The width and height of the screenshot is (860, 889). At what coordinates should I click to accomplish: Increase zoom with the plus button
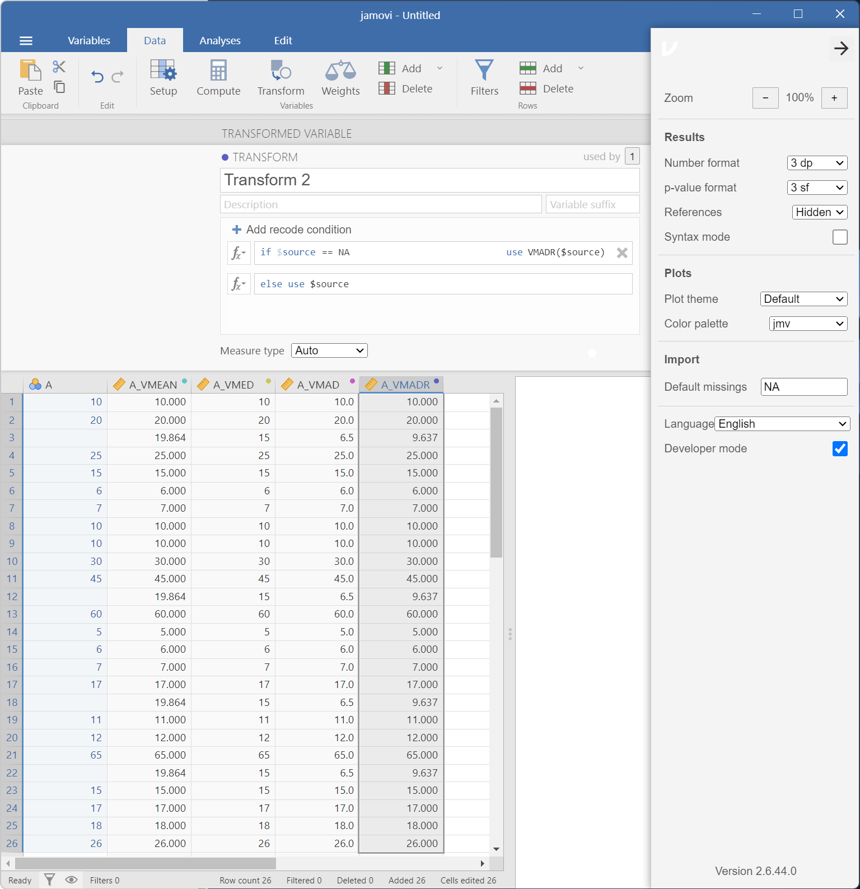point(834,98)
